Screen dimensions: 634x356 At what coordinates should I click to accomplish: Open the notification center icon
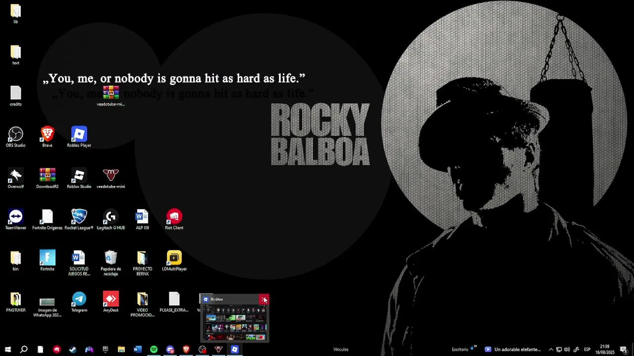point(624,350)
